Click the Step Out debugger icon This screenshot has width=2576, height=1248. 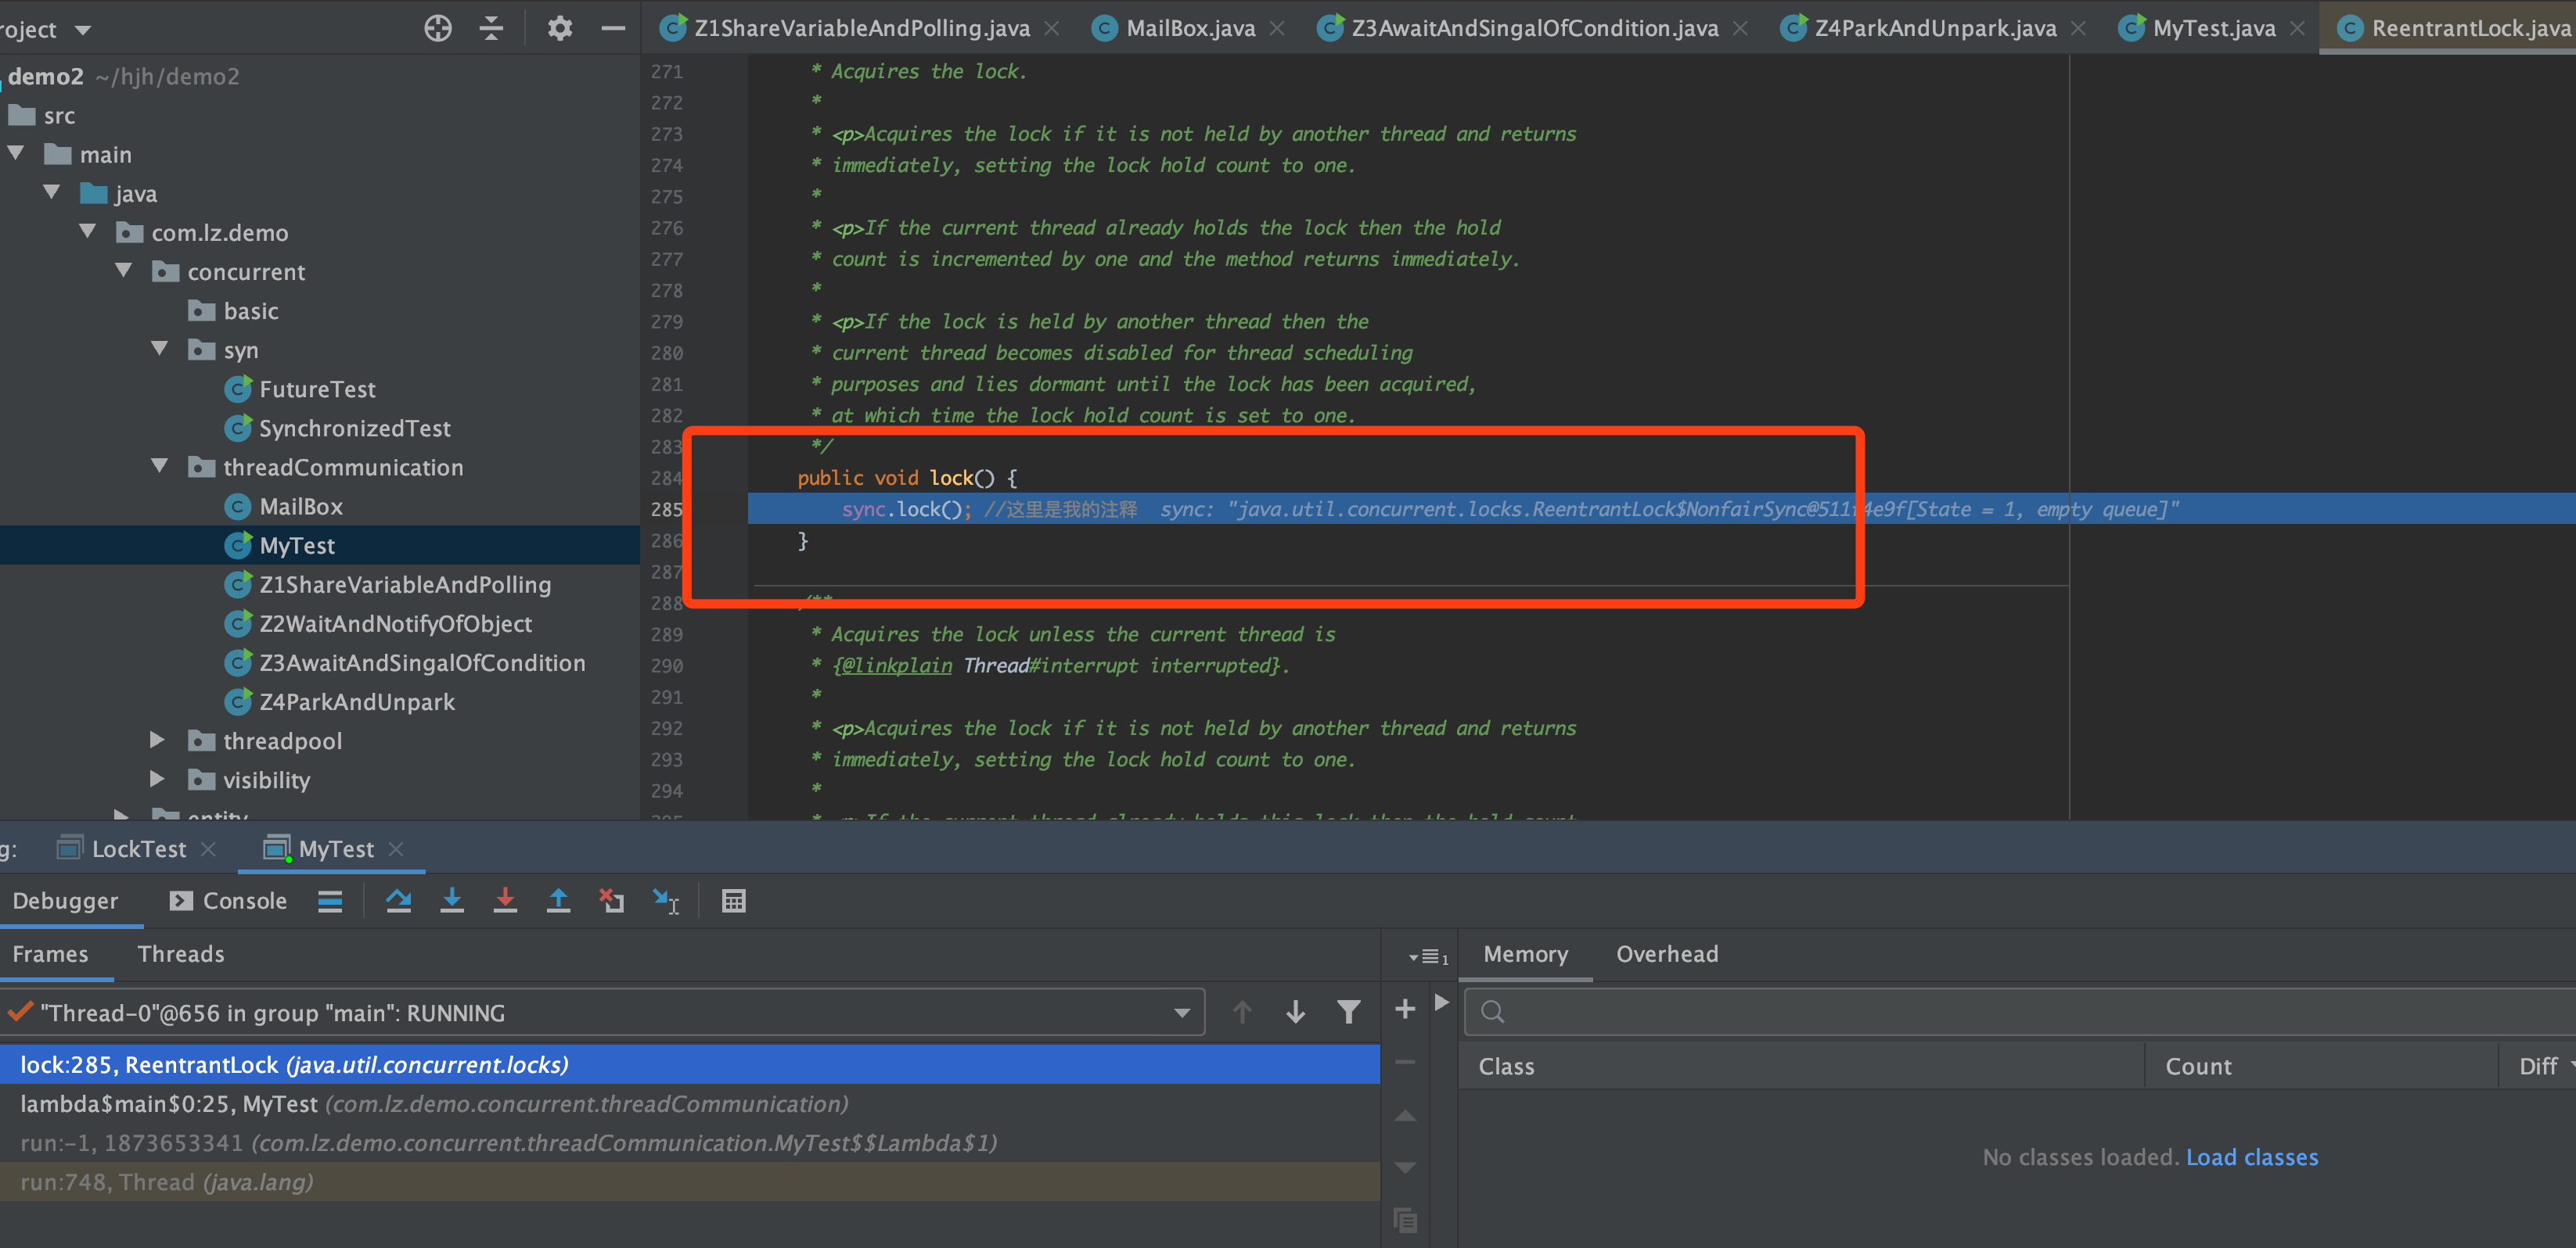[558, 902]
